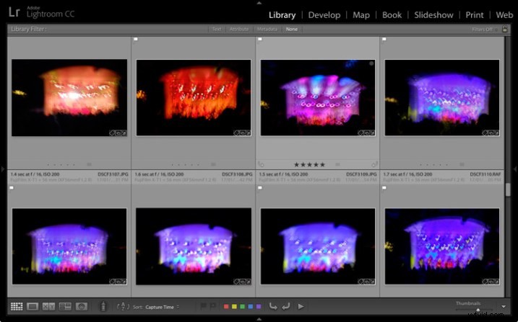Screen dimensions: 518x322
Task: Expand the top panel with its arrow
Action: tap(259, 3)
